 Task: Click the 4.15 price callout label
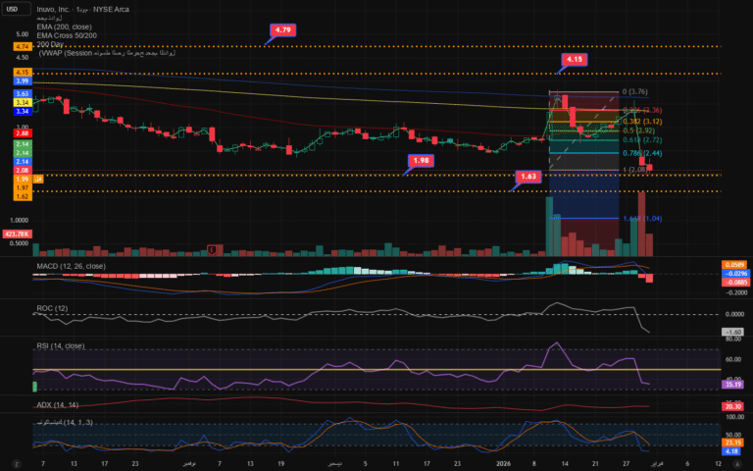click(x=575, y=60)
